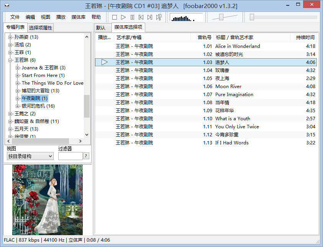Select the 银河的危机 (16) album
The height and width of the screenshot is (247, 323).
pos(38,106)
